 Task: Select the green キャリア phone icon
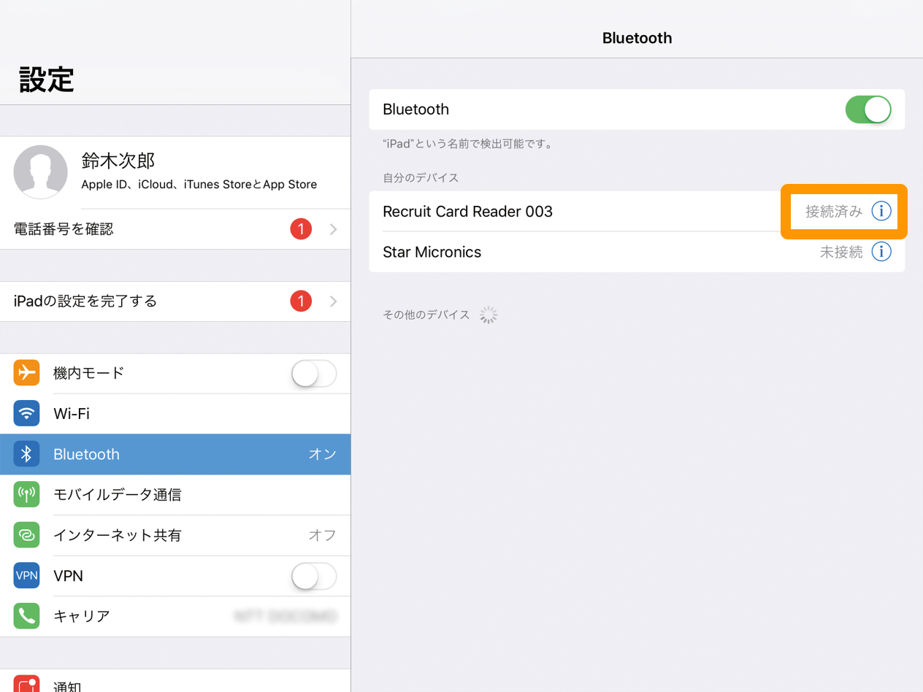click(27, 616)
